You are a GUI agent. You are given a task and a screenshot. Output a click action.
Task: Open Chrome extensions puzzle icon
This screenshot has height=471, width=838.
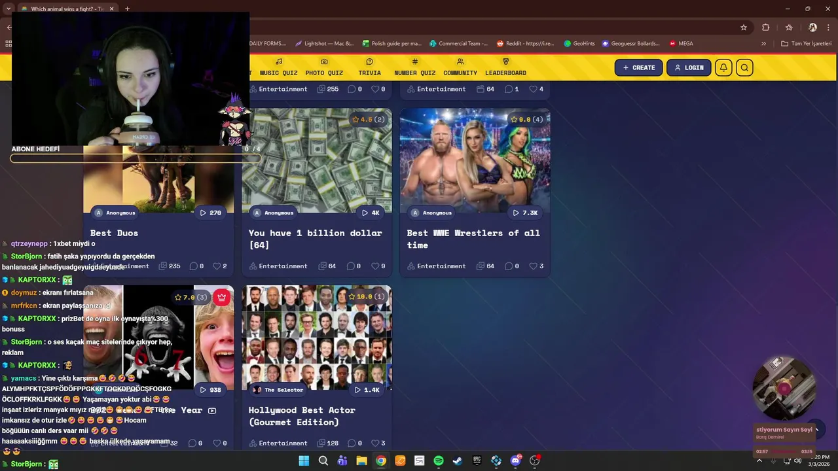[765, 27]
